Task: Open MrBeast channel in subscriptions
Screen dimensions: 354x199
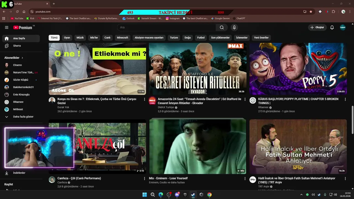Action: 21,109
